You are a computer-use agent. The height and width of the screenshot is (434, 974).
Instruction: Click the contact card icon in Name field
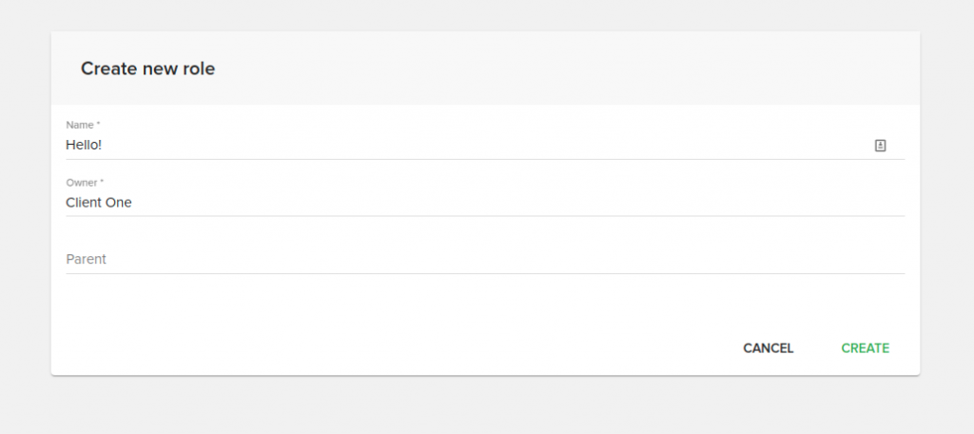coord(880,146)
